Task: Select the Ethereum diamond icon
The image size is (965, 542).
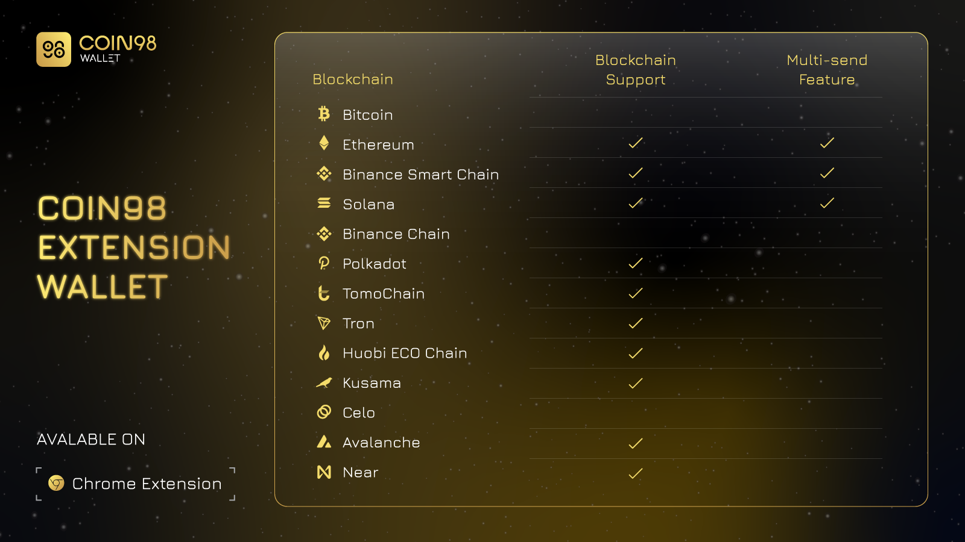Action: pos(324,143)
